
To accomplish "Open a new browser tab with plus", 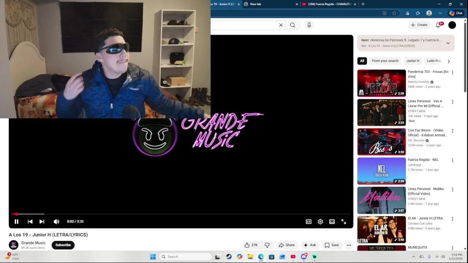I will click(363, 4).
